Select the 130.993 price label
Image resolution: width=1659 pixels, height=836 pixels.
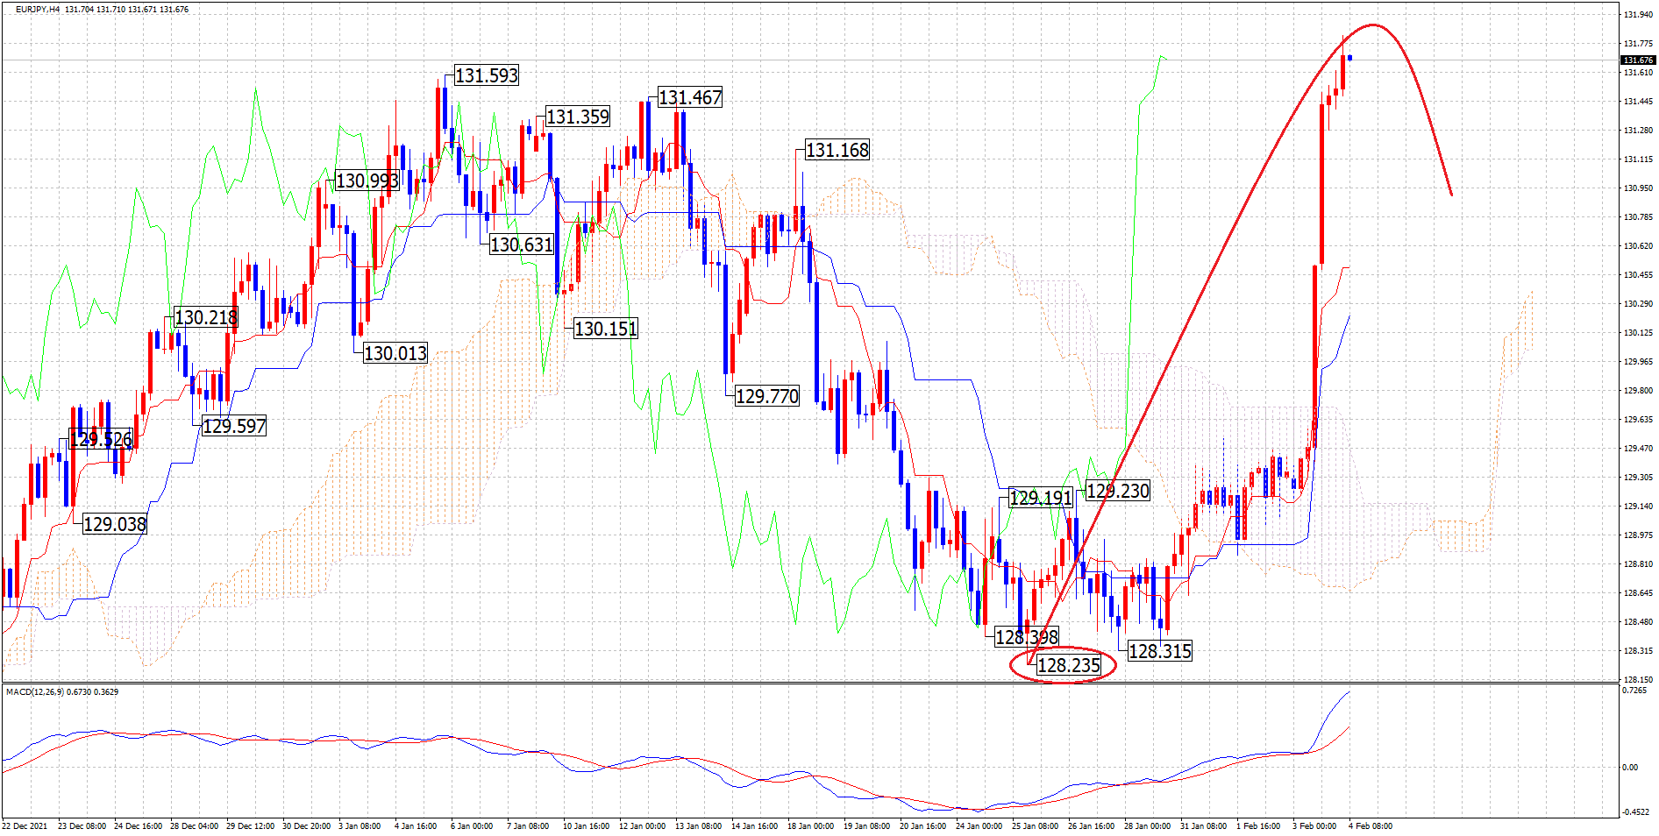click(367, 181)
